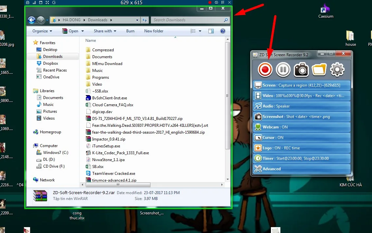Start recording with the red record button
Image resolution: width=372 pixels, height=233 pixels.
click(x=265, y=70)
